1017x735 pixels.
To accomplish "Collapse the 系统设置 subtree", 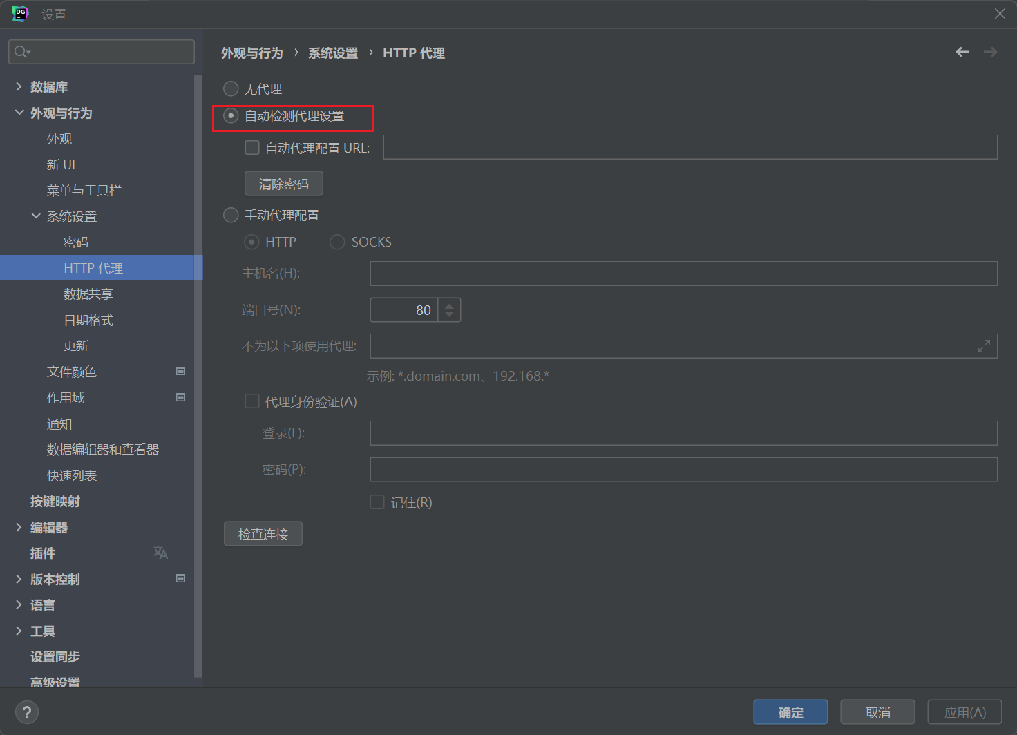I will [x=36, y=216].
